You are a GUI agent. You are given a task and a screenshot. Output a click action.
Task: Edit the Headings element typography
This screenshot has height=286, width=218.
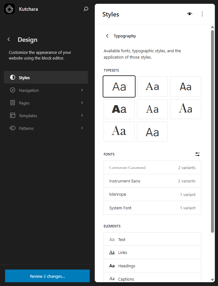coord(152,266)
